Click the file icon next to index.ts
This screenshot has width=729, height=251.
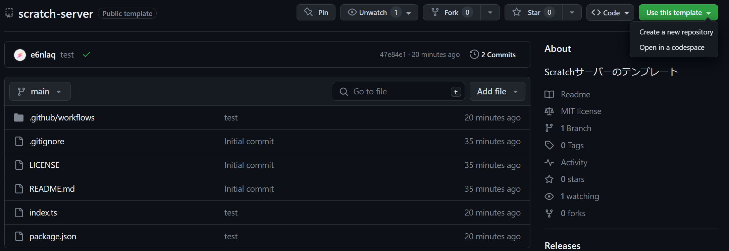click(x=19, y=213)
